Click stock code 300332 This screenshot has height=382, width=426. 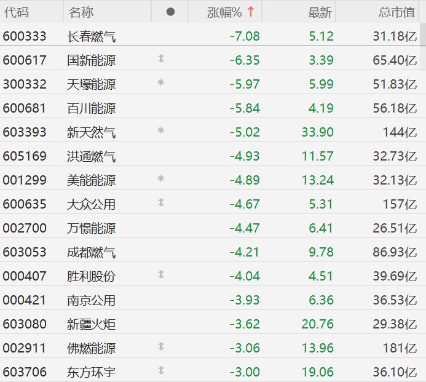(x=25, y=84)
